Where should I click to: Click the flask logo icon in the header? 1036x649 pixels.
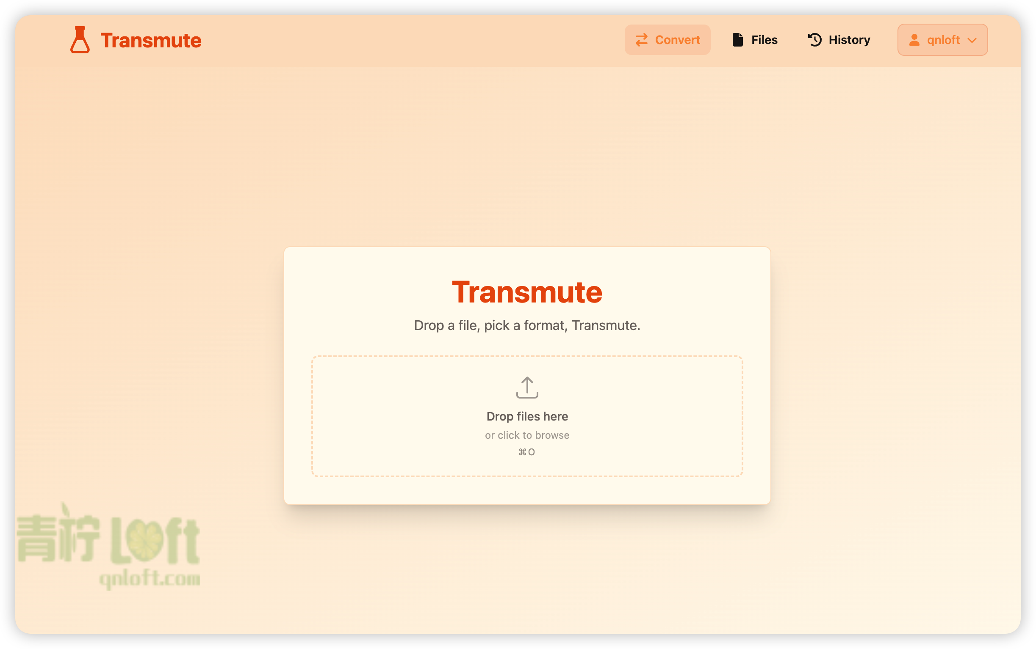click(80, 40)
